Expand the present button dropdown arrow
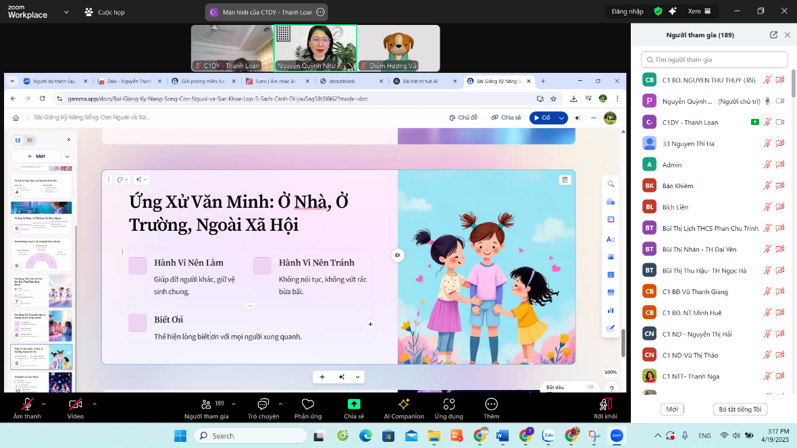 (561, 117)
